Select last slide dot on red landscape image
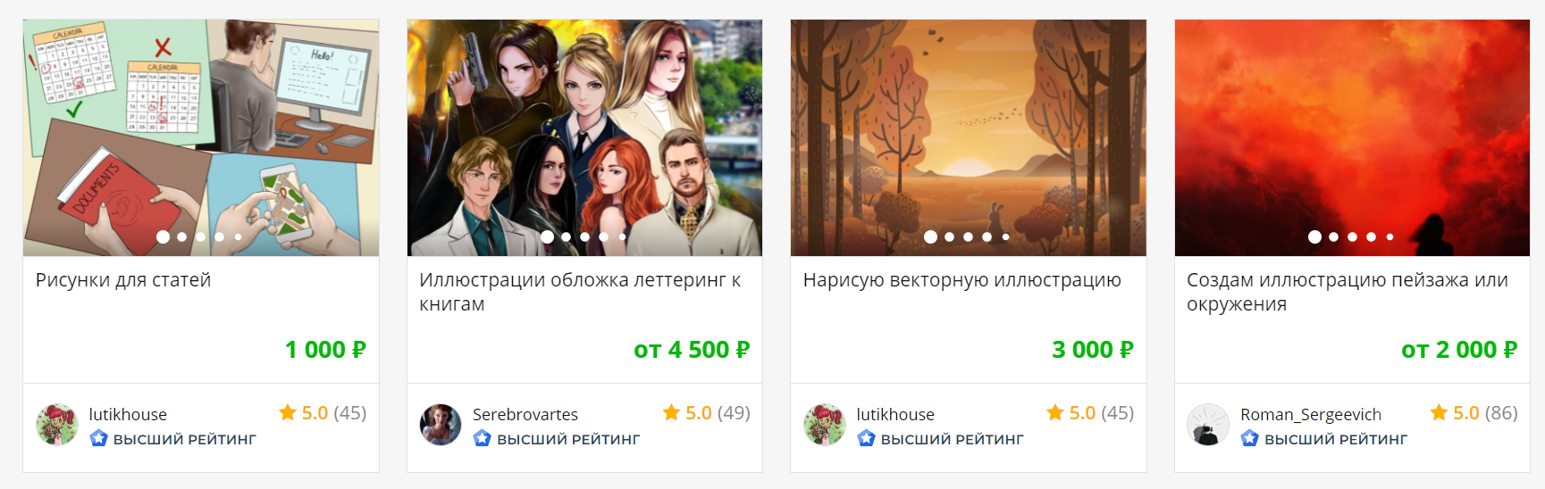Image resolution: width=1545 pixels, height=489 pixels. (x=1390, y=237)
